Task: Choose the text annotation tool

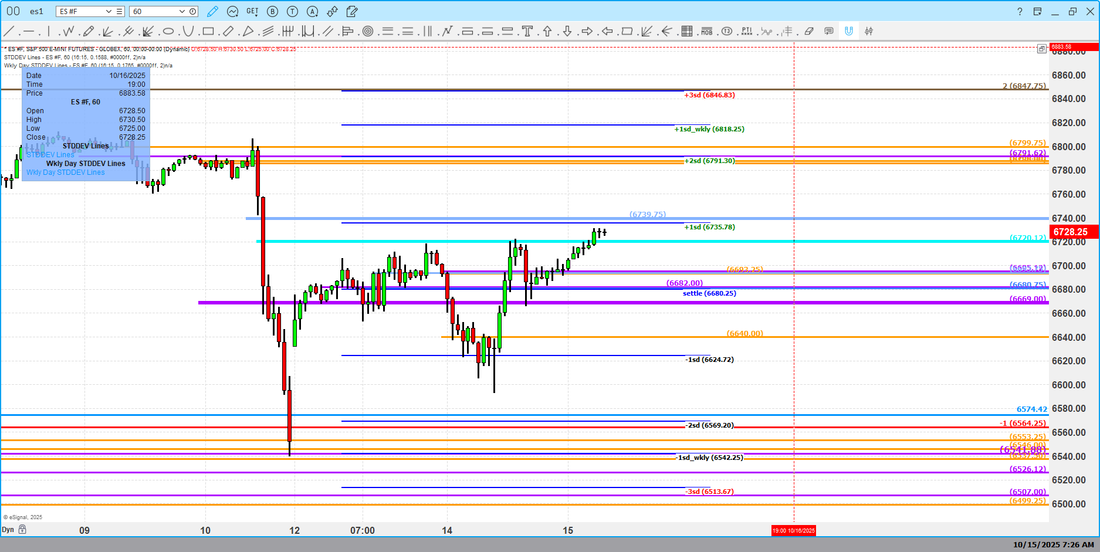Action: tap(527, 32)
